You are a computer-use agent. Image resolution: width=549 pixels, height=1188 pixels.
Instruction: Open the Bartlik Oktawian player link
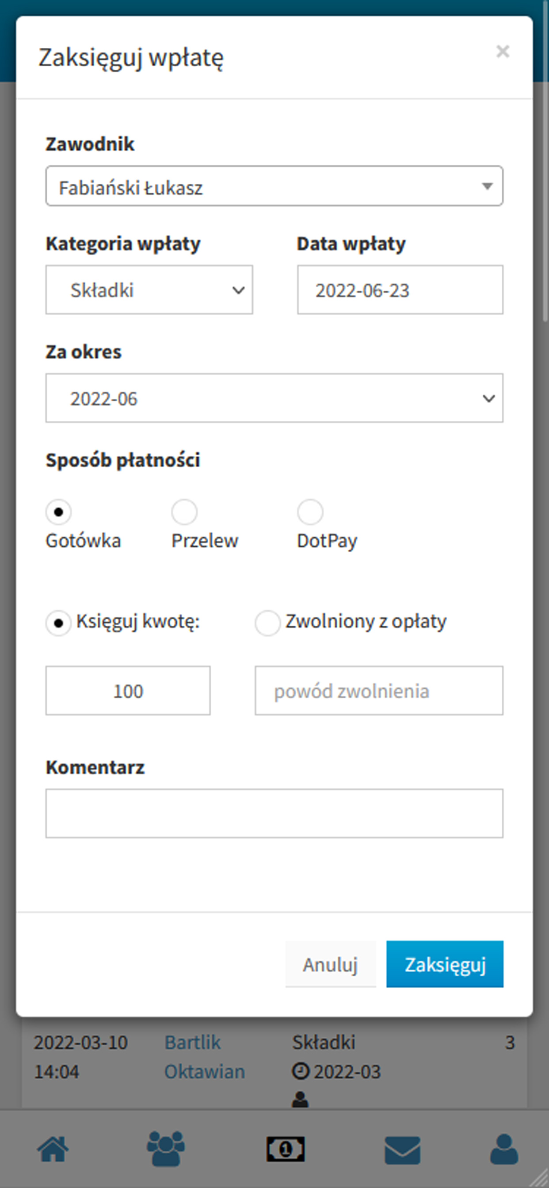pyautogui.click(x=204, y=1057)
